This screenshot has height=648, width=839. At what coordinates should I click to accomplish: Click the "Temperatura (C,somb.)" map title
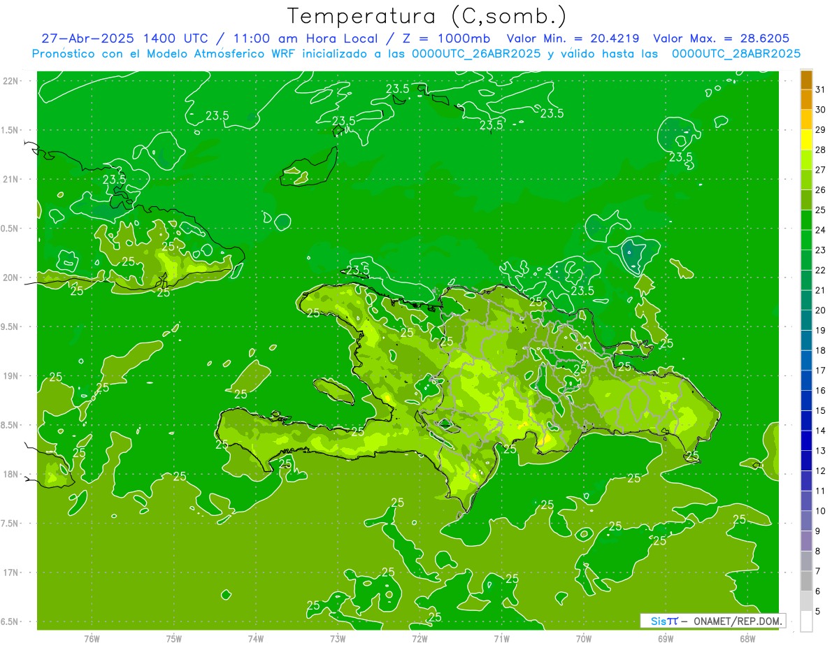426,16
